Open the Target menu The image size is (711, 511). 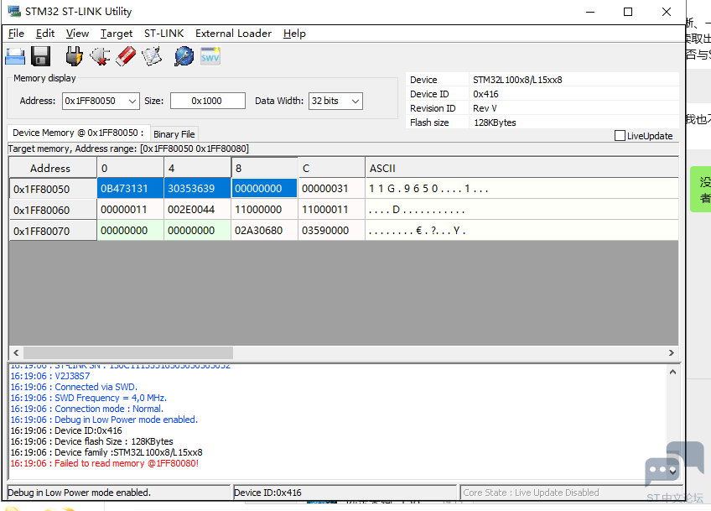click(x=116, y=34)
